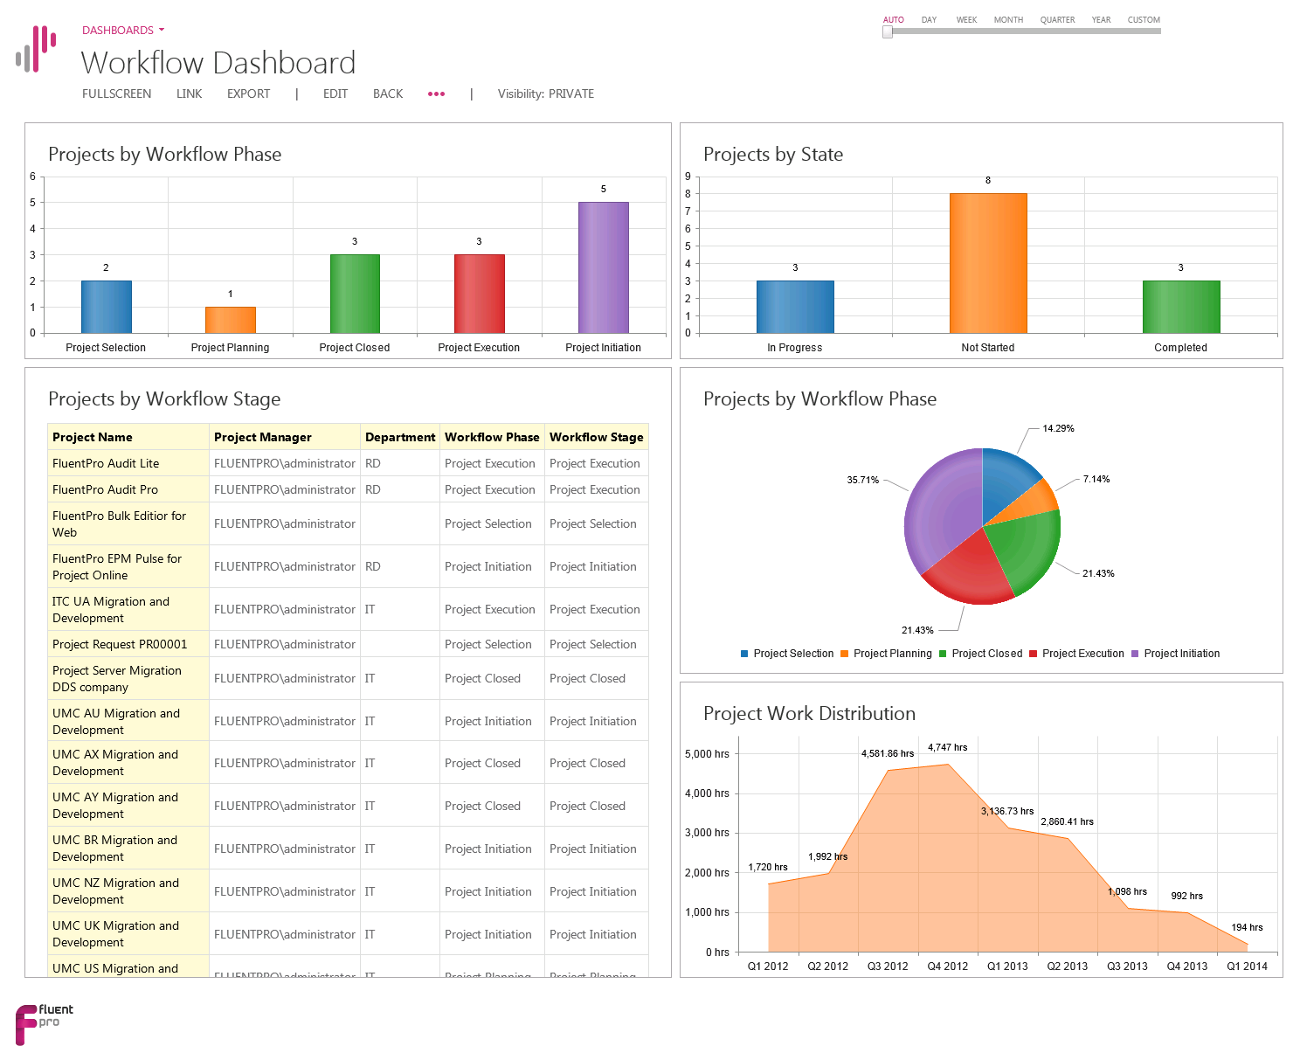The image size is (1300, 1053).
Task: Select the FluentPro Audit Lite row in the table
Action: pyautogui.click(x=105, y=463)
